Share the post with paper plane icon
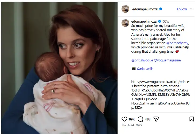This screenshot has width=195, height=134. point(156,119)
